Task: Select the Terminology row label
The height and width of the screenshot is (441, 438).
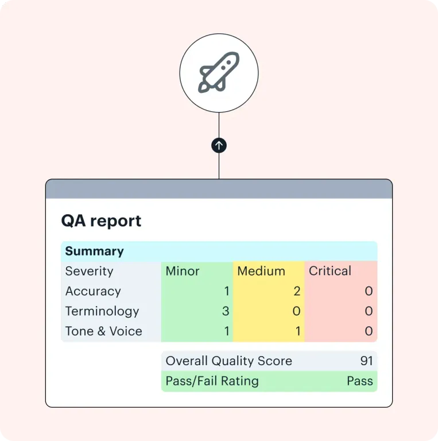Action: coord(102,311)
